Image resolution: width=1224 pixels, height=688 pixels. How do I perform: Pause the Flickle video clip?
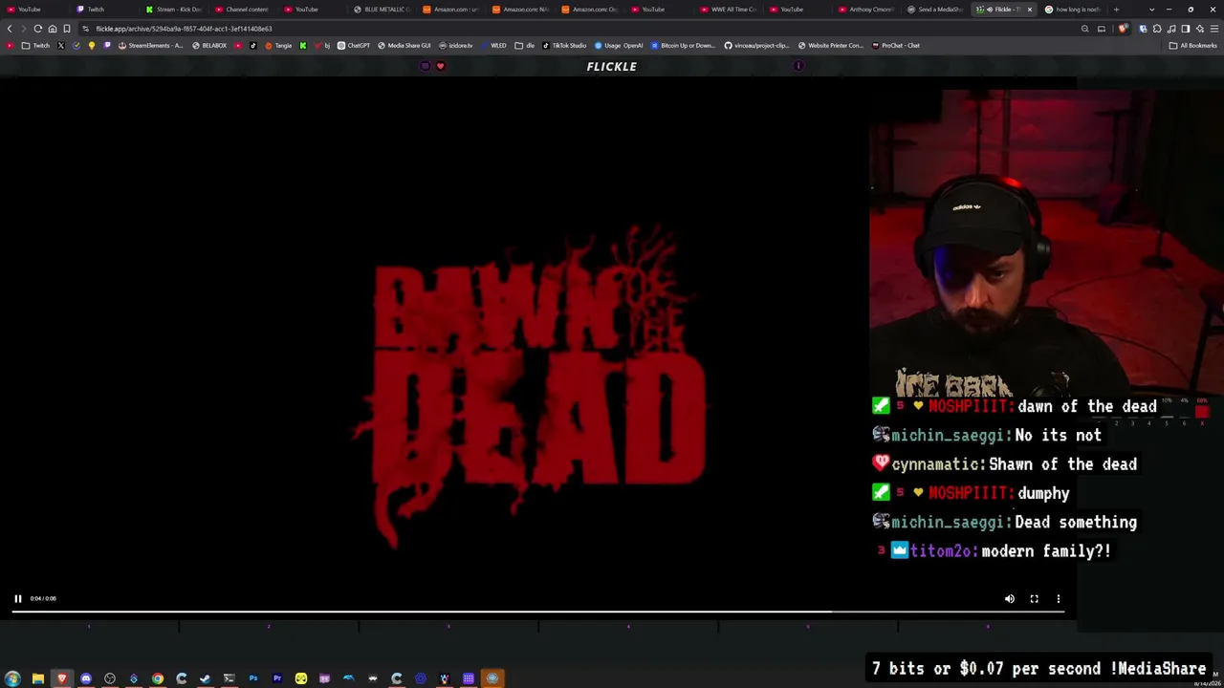coord(17,599)
